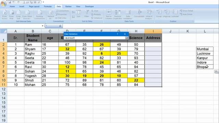Click the Subtotal icon
The image size is (219, 123).
175,14
